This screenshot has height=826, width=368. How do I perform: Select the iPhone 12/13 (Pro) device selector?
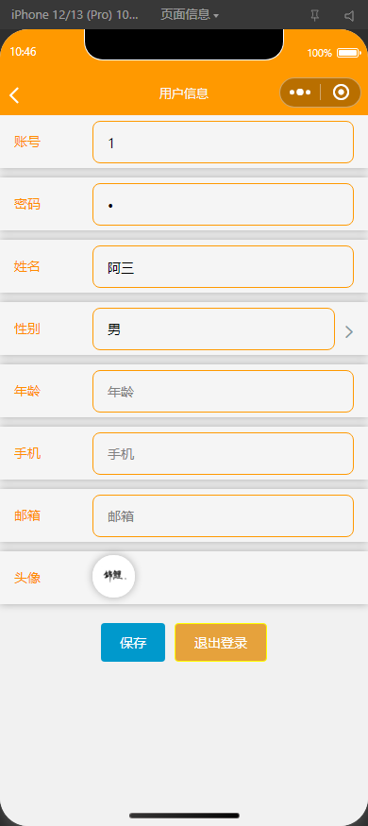pos(75,15)
